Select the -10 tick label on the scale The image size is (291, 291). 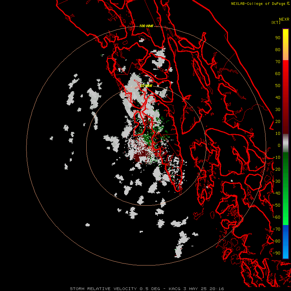(x=276, y=157)
